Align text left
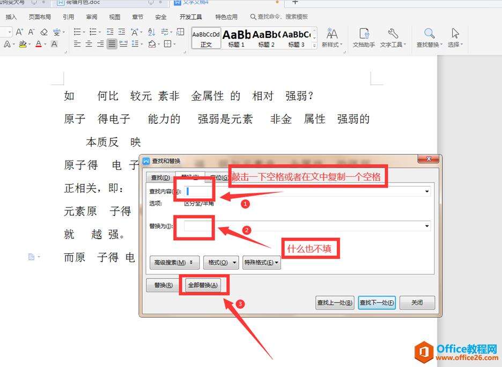 pyautogui.click(x=77, y=44)
